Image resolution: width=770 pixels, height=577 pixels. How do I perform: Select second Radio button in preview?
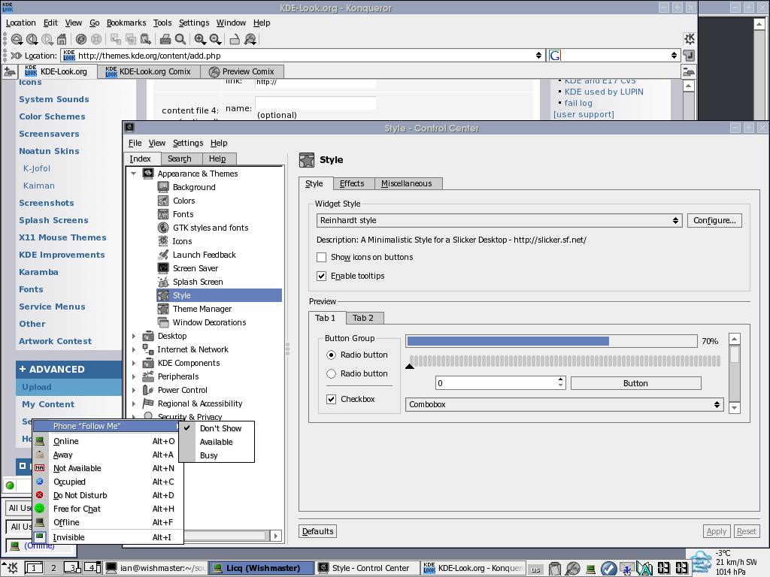point(332,373)
